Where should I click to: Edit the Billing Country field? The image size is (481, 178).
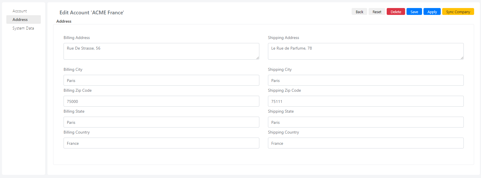pyautogui.click(x=161, y=143)
